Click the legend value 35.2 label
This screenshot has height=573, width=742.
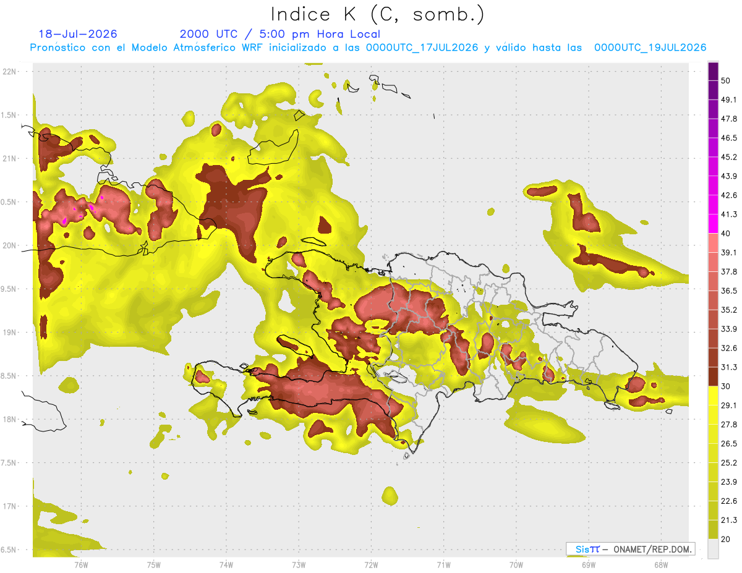[729, 310]
